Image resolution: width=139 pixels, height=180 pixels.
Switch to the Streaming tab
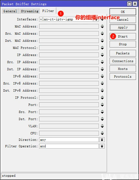coord(30,11)
